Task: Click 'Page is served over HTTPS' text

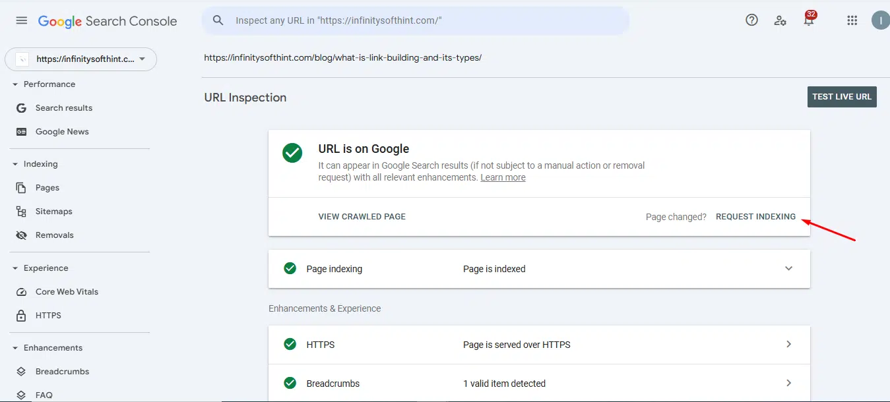Action: [517, 345]
